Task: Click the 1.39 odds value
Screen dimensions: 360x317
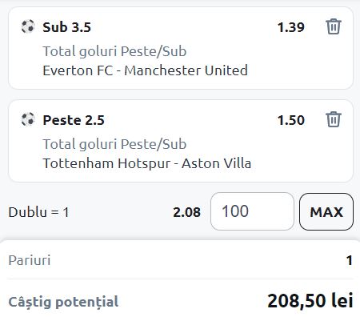Action: coord(291,27)
